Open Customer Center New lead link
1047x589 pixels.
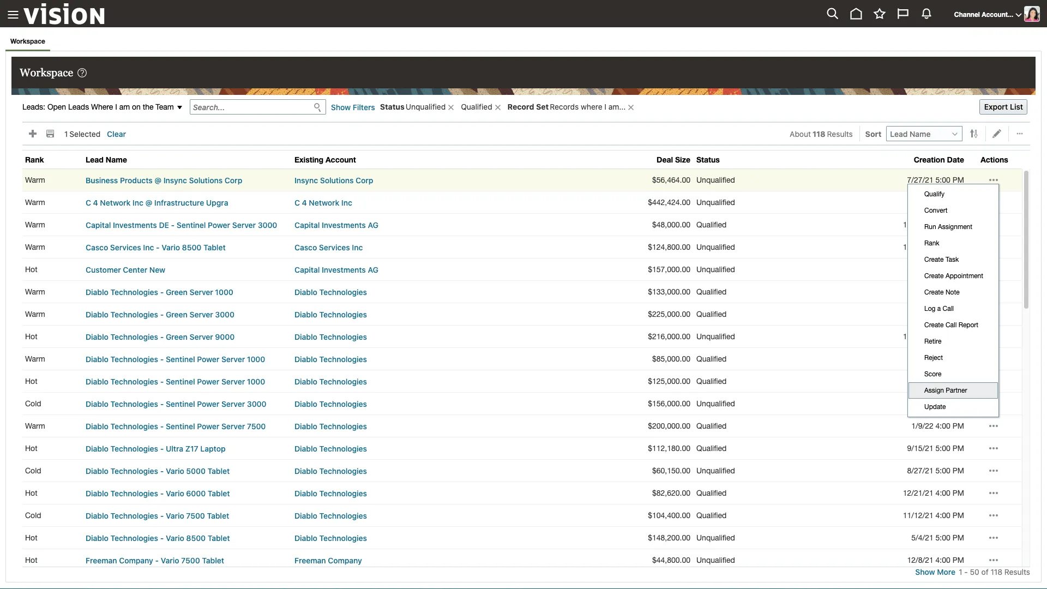coord(125,270)
